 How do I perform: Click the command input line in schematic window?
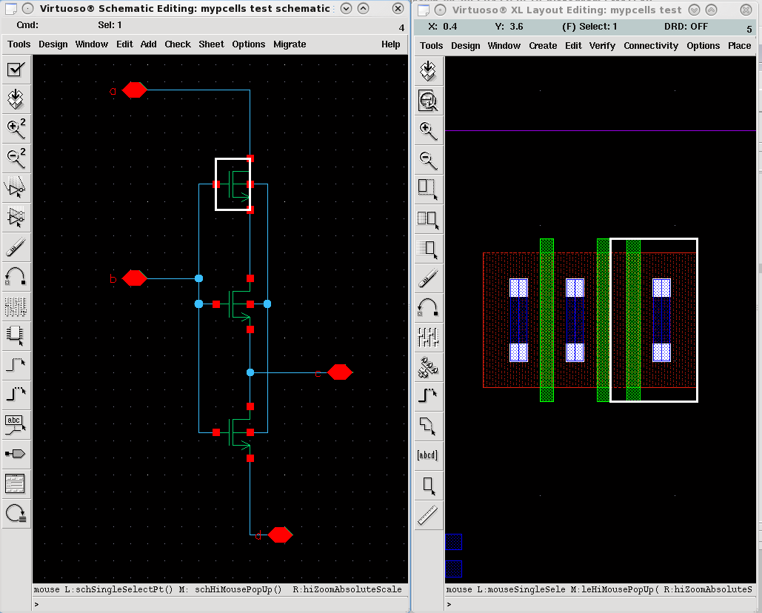220,604
